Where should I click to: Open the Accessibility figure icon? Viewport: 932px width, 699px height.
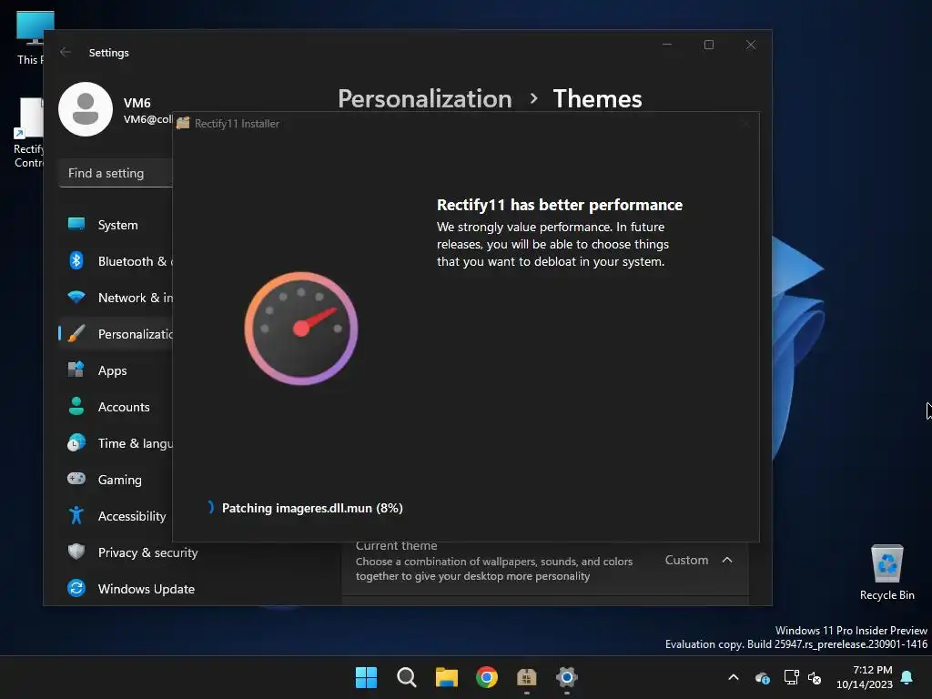pos(76,515)
